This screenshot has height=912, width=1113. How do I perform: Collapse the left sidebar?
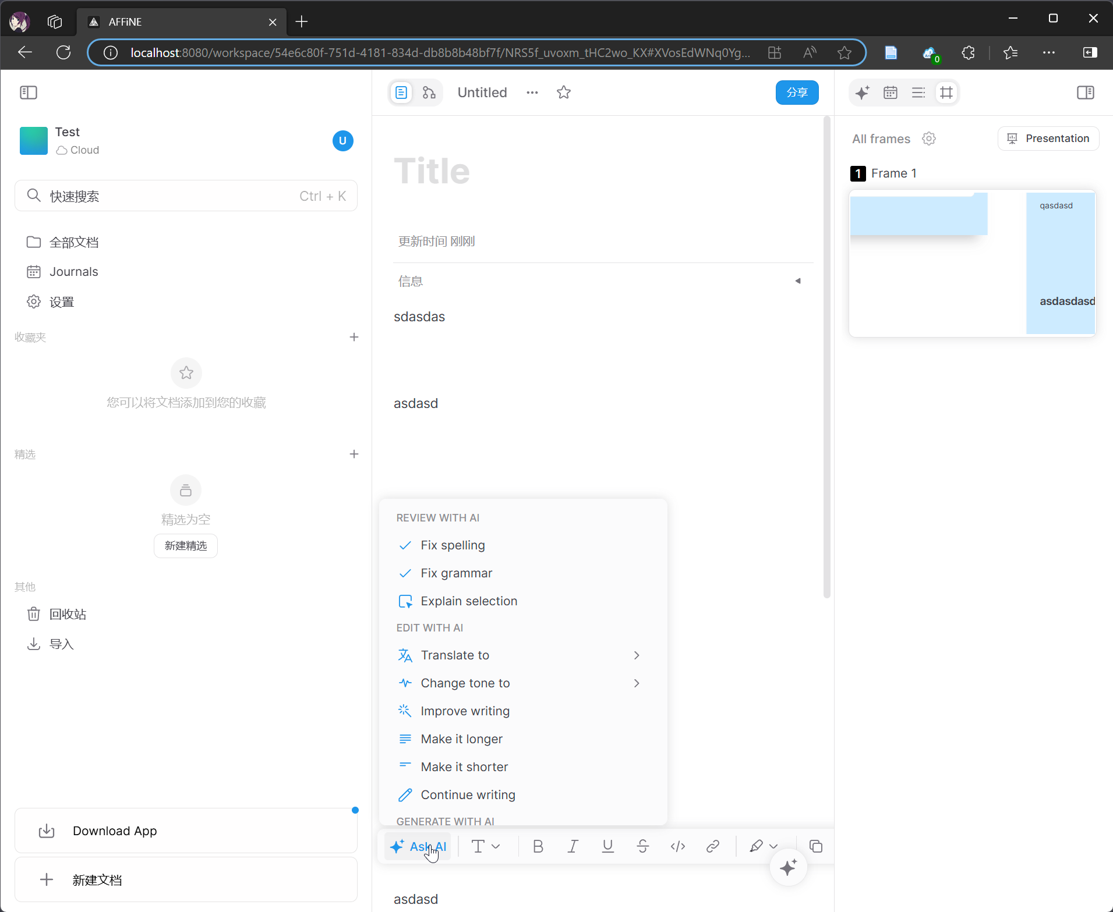(29, 93)
